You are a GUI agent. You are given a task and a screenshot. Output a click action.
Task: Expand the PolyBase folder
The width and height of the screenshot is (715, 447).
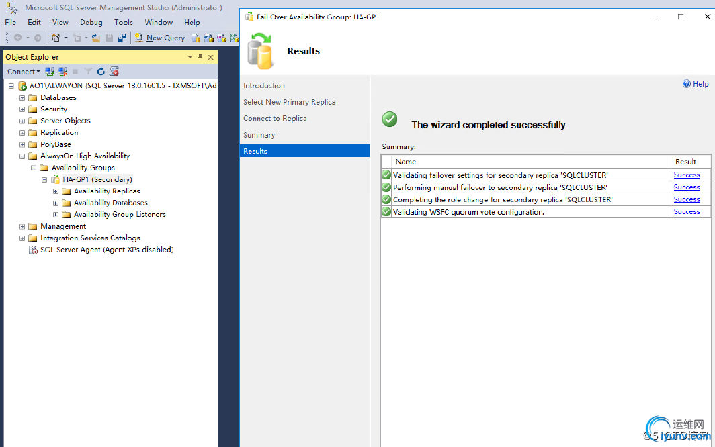[x=22, y=144]
